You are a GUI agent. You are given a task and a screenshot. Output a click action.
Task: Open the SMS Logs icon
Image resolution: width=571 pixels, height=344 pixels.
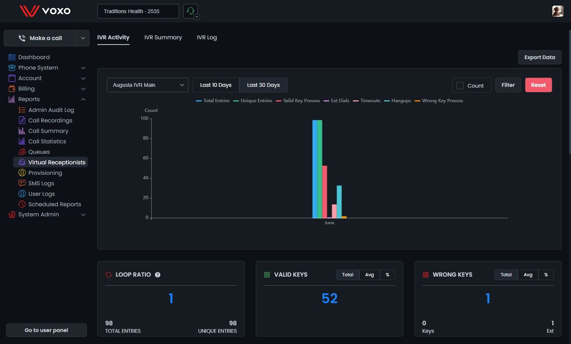[22, 183]
